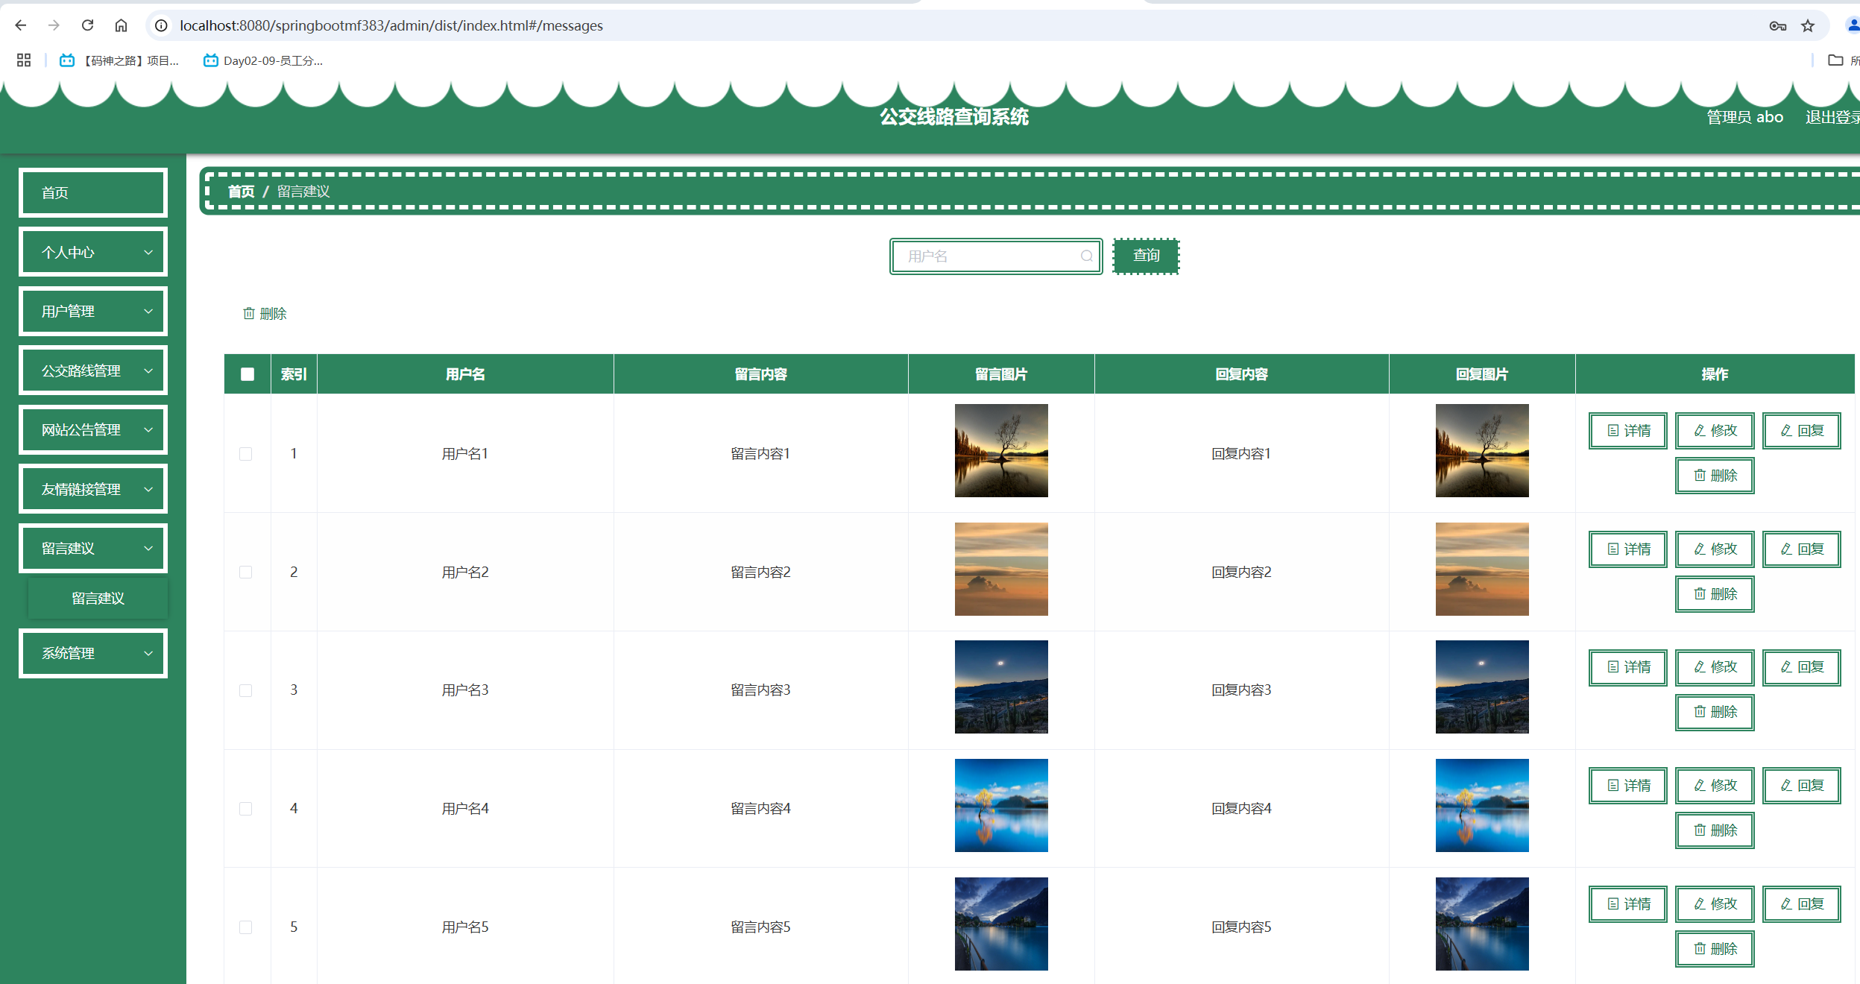Click the password key icon in address bar
This screenshot has height=984, width=1860.
pos(1777,26)
